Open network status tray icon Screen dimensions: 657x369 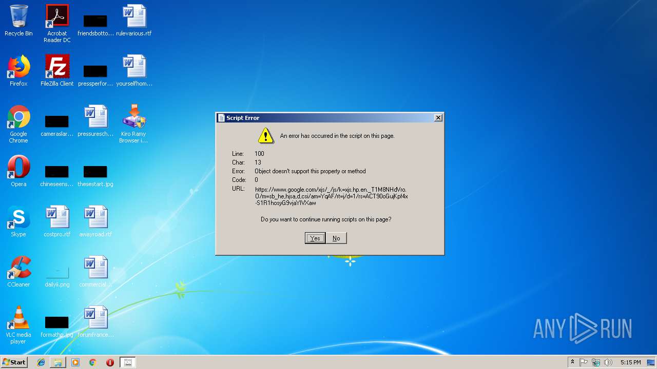point(596,362)
